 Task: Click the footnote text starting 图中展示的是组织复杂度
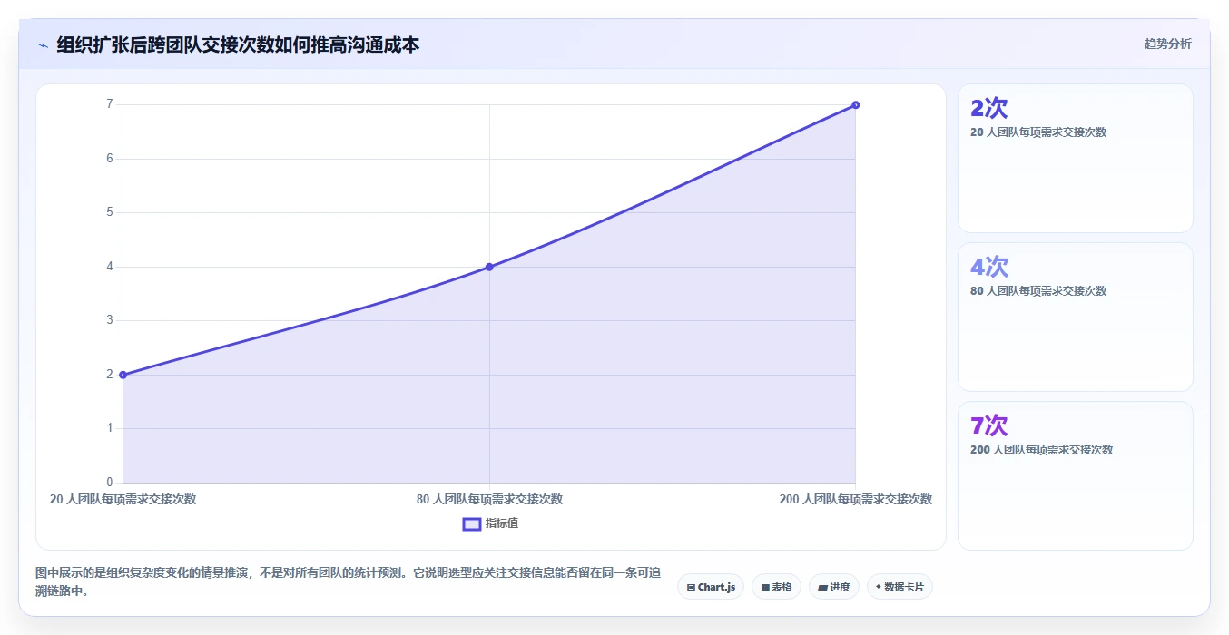(x=349, y=582)
